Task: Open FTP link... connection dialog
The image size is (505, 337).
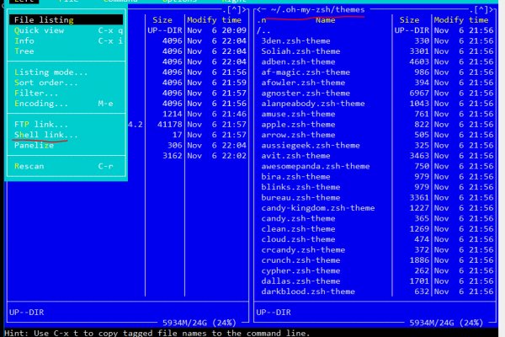Action: [x=42, y=125]
